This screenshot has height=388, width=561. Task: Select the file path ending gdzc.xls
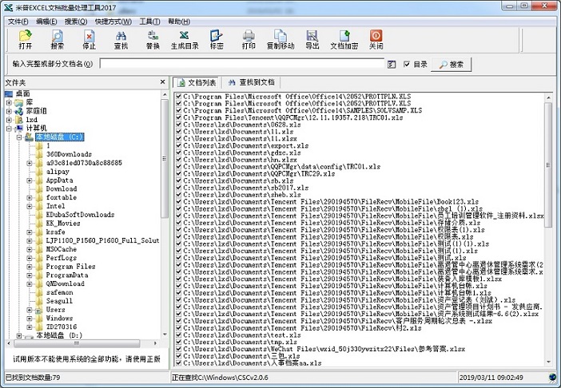(x=242, y=152)
